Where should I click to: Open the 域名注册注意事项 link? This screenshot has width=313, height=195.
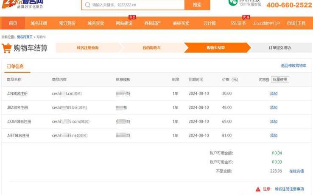[289, 189]
